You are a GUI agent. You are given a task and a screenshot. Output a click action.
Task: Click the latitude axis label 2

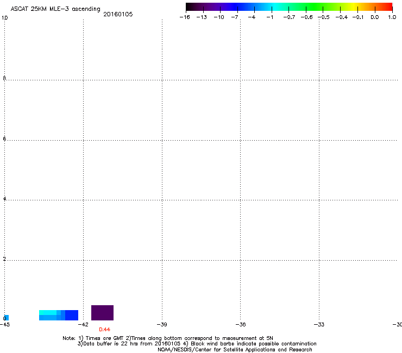(4, 259)
